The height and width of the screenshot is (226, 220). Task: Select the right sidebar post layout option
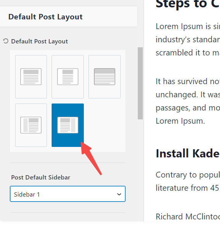68,125
